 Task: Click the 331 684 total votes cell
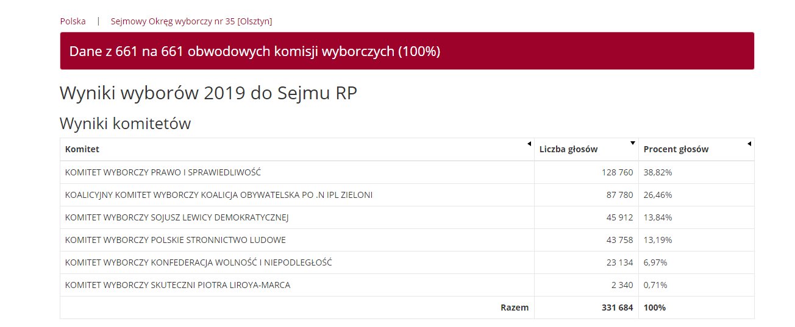pos(586,308)
